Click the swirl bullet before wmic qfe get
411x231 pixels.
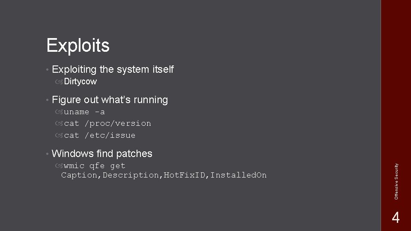59,166
